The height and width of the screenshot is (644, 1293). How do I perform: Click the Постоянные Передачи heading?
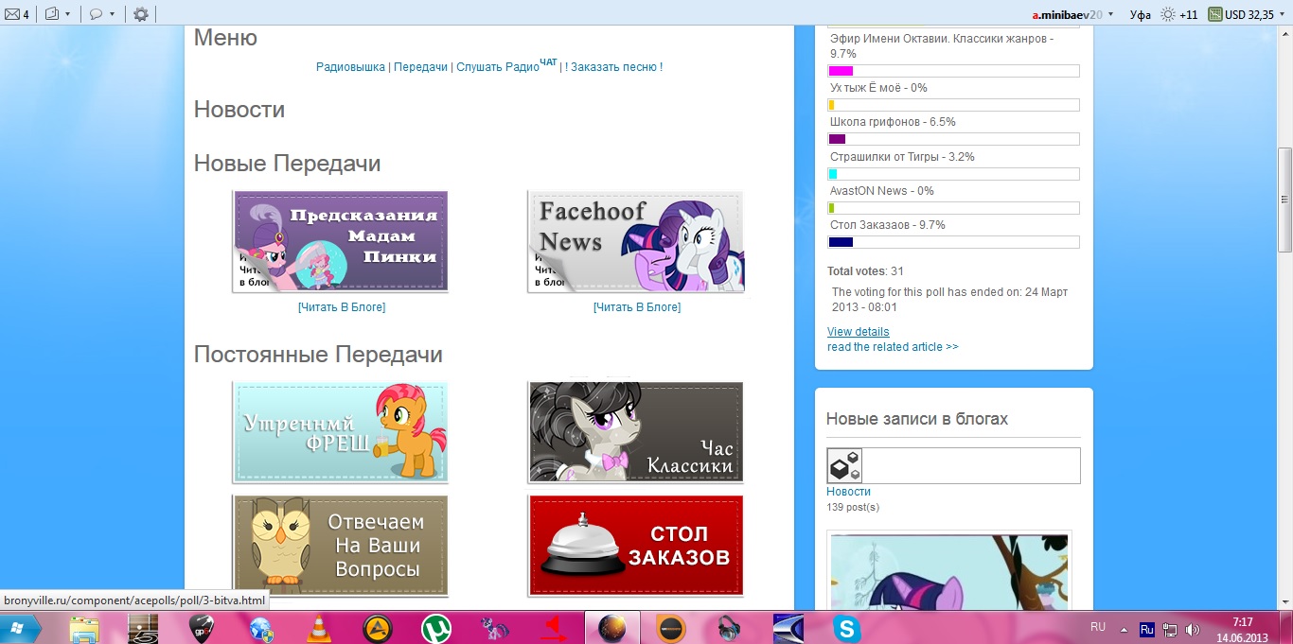click(318, 355)
